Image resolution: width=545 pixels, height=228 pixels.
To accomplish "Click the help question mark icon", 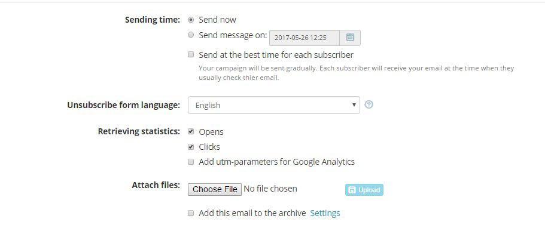I will [x=369, y=104].
